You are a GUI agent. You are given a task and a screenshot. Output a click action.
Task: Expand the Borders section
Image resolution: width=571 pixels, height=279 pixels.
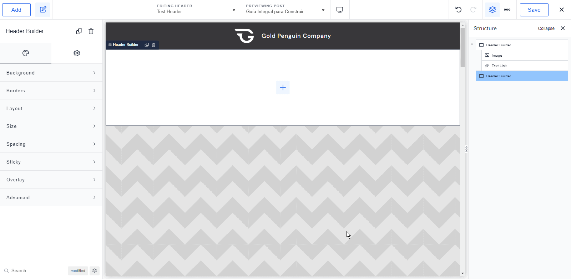click(x=51, y=91)
